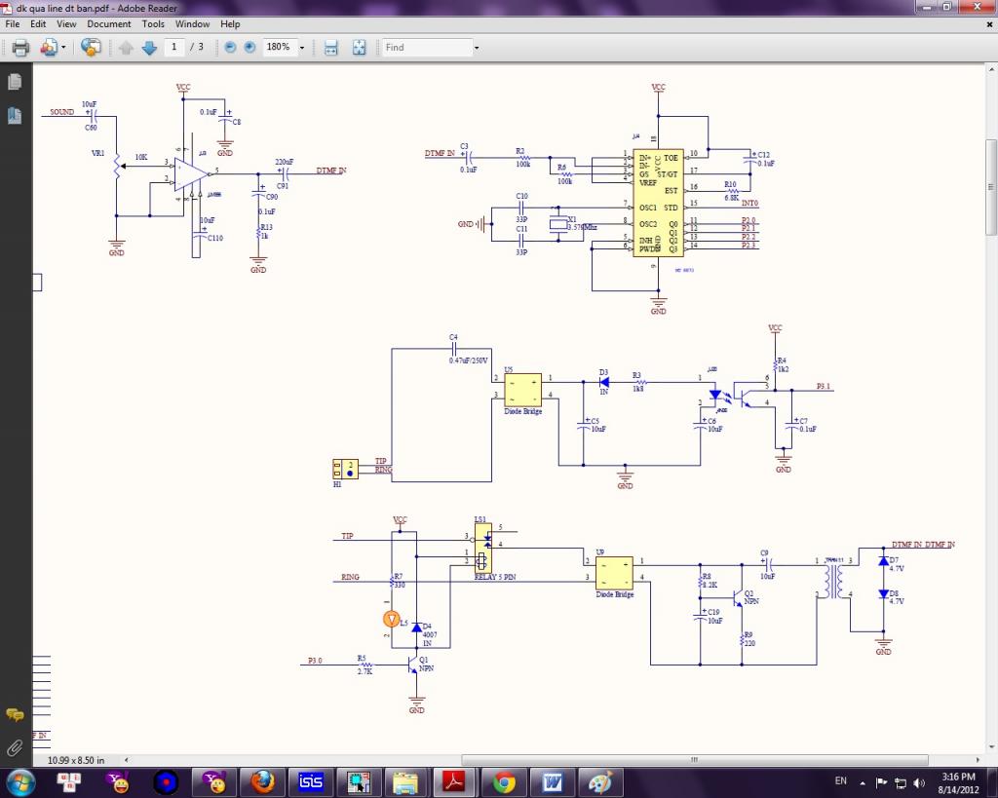Image resolution: width=998 pixels, height=798 pixels.
Task: Go to next page with down arrow
Action: coord(149,47)
